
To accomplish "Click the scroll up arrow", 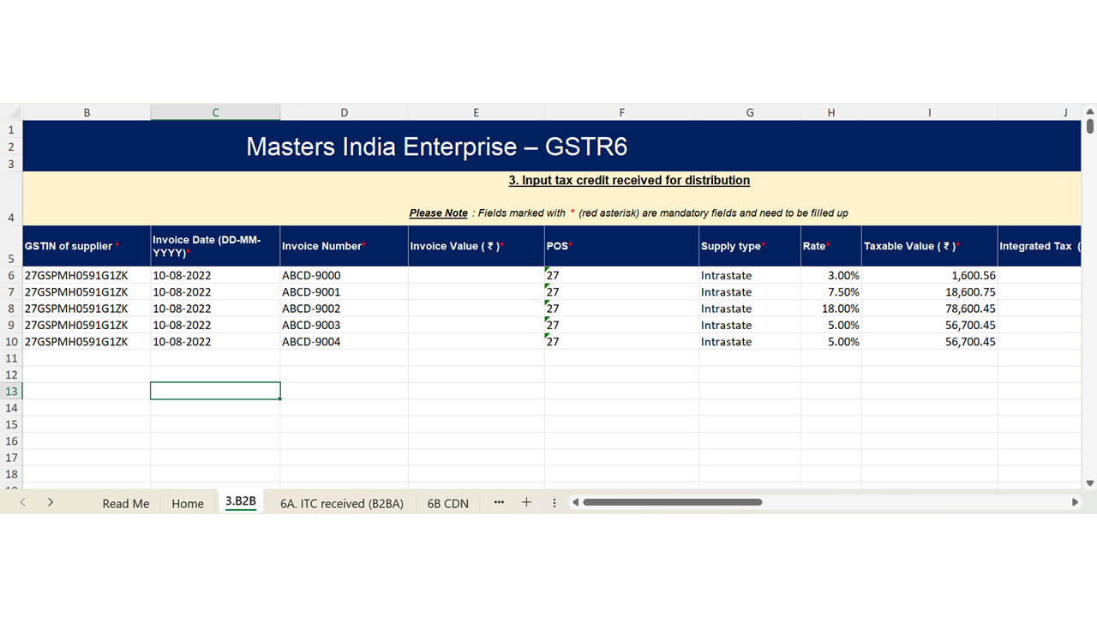I will coord(1089,112).
